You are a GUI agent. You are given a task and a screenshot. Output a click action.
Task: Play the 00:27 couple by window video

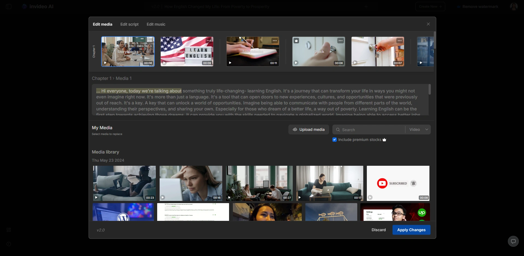(x=229, y=197)
